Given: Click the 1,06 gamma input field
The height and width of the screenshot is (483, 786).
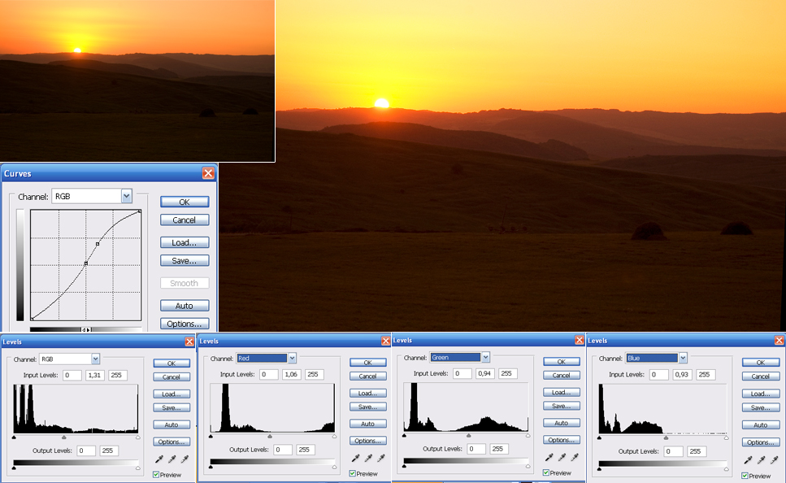Looking at the screenshot, I should pos(291,375).
